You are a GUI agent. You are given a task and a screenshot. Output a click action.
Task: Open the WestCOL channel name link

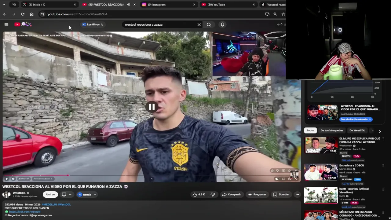click(x=19, y=193)
